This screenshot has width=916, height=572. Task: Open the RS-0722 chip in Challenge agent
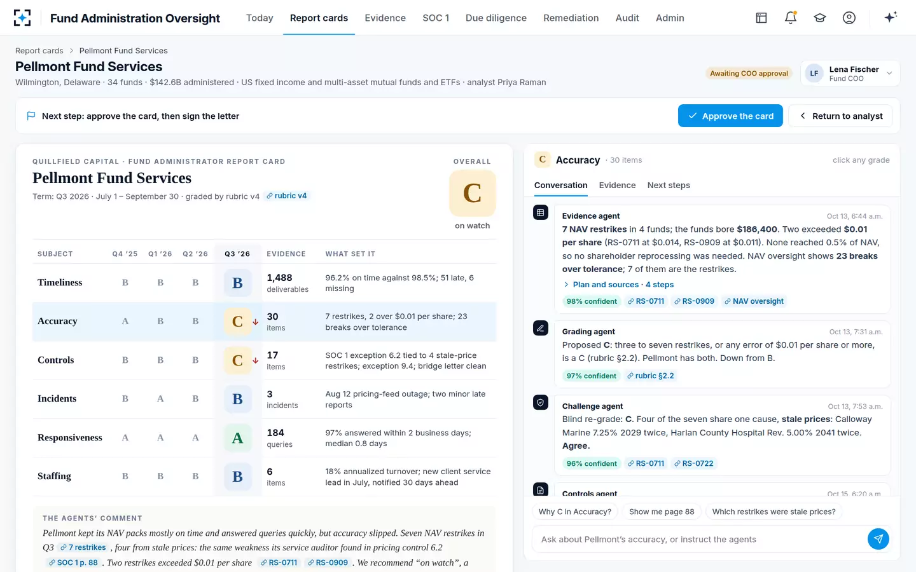pos(693,463)
